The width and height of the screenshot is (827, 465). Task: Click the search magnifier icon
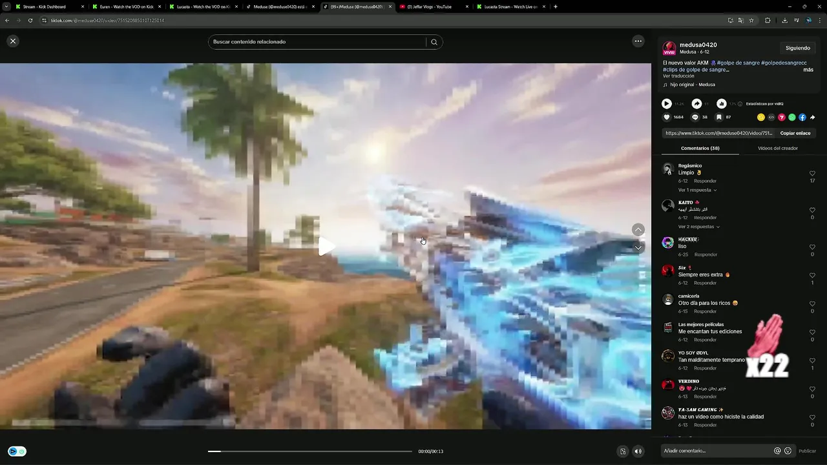point(434,42)
